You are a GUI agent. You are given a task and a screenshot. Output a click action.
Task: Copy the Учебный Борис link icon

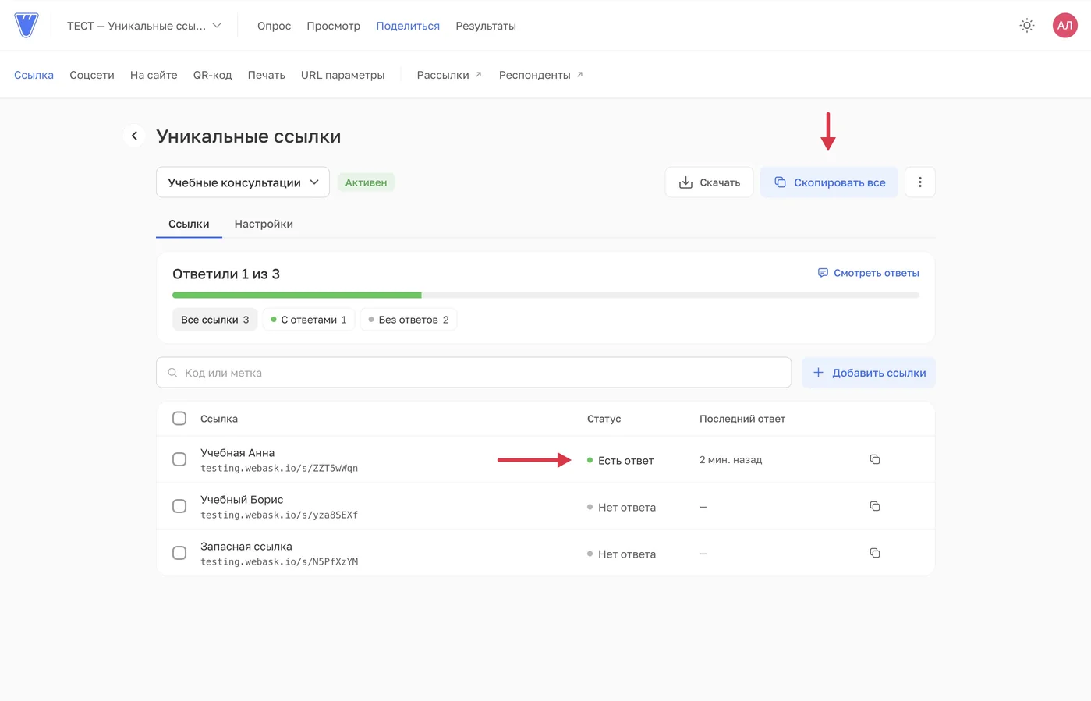click(875, 506)
